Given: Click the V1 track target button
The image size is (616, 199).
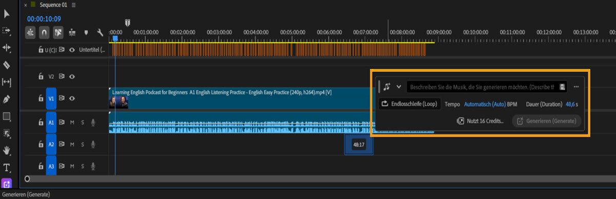Looking at the screenshot, I should click(x=51, y=98).
